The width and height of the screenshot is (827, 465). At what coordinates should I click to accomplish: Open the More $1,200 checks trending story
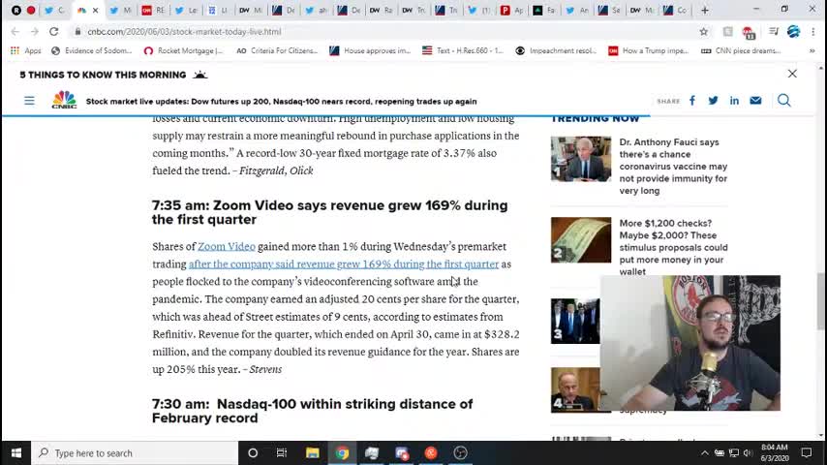click(673, 247)
